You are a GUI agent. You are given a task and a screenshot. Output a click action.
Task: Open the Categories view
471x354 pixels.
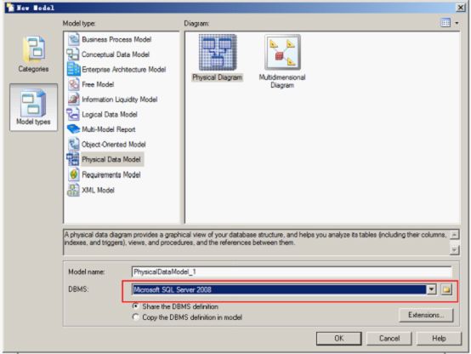(33, 54)
